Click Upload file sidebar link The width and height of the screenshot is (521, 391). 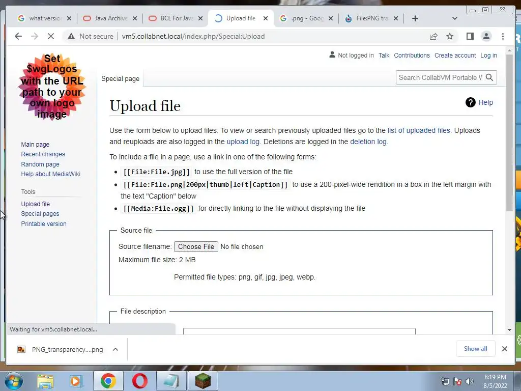click(35, 204)
